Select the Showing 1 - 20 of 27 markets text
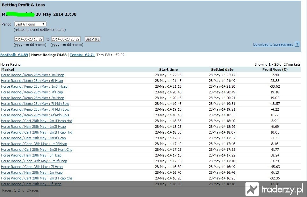Screen dimensions: 307x197 [277, 64]
